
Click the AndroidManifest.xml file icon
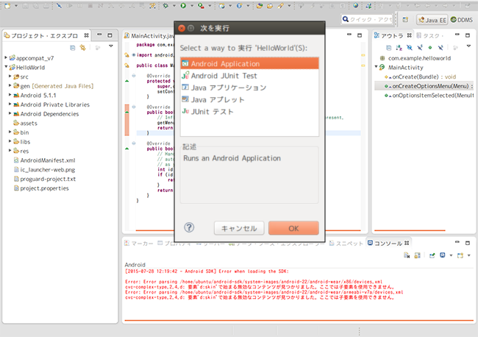coord(16,160)
